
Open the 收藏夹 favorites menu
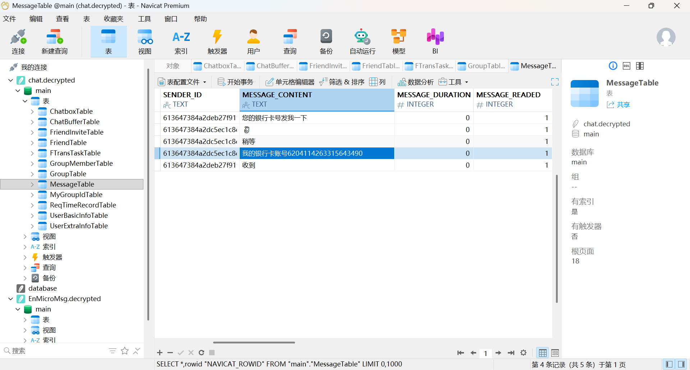pos(114,19)
